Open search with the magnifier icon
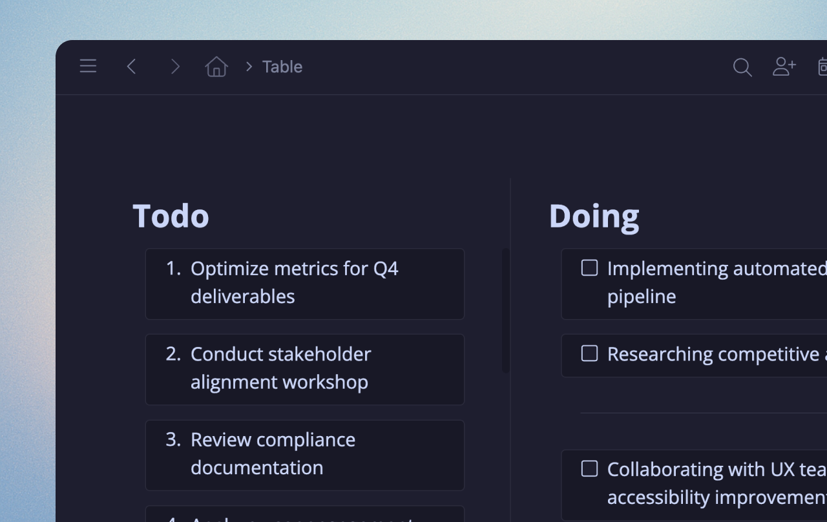Screen dimensions: 827x522 coord(742,67)
